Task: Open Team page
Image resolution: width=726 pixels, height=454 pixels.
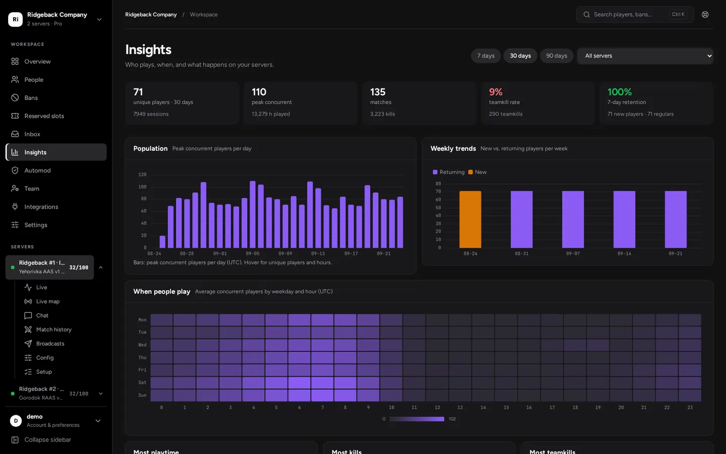Action: point(56,189)
